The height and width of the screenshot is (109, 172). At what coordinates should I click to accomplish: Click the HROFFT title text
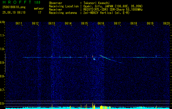pyautogui.click(x=17, y=2)
